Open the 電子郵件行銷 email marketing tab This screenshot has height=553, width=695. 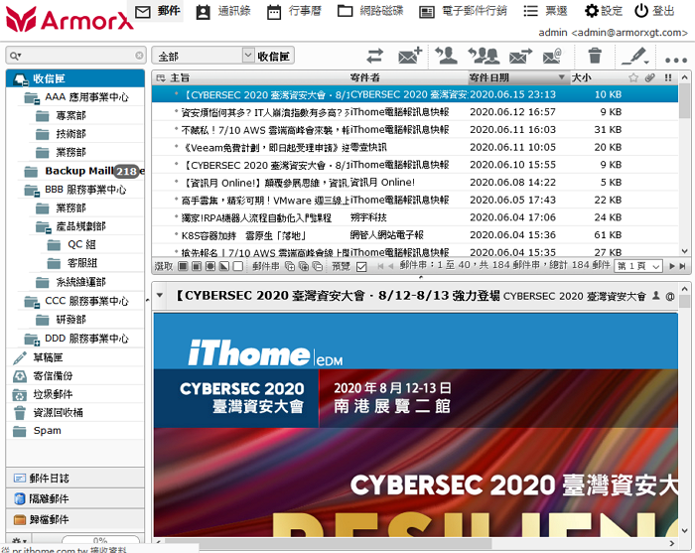click(463, 11)
